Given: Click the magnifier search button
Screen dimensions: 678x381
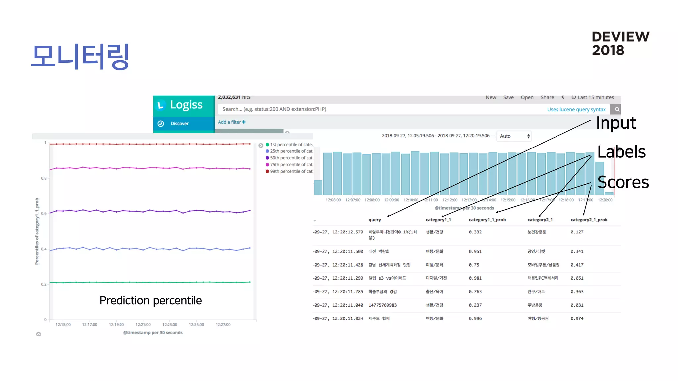Looking at the screenshot, I should [x=617, y=109].
